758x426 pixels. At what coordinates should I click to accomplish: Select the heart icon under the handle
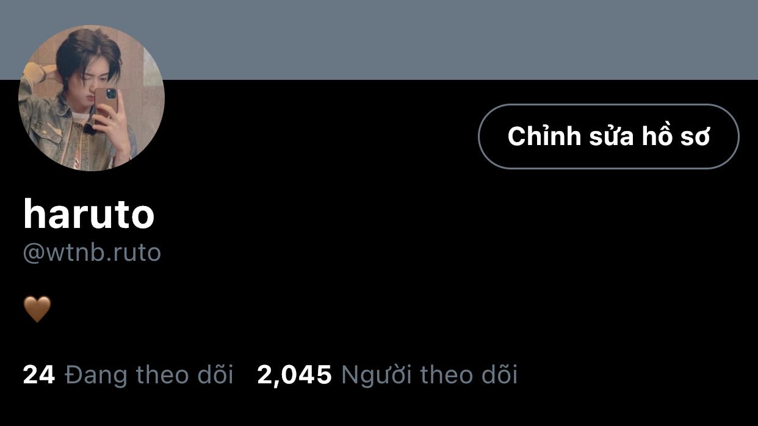(x=37, y=309)
